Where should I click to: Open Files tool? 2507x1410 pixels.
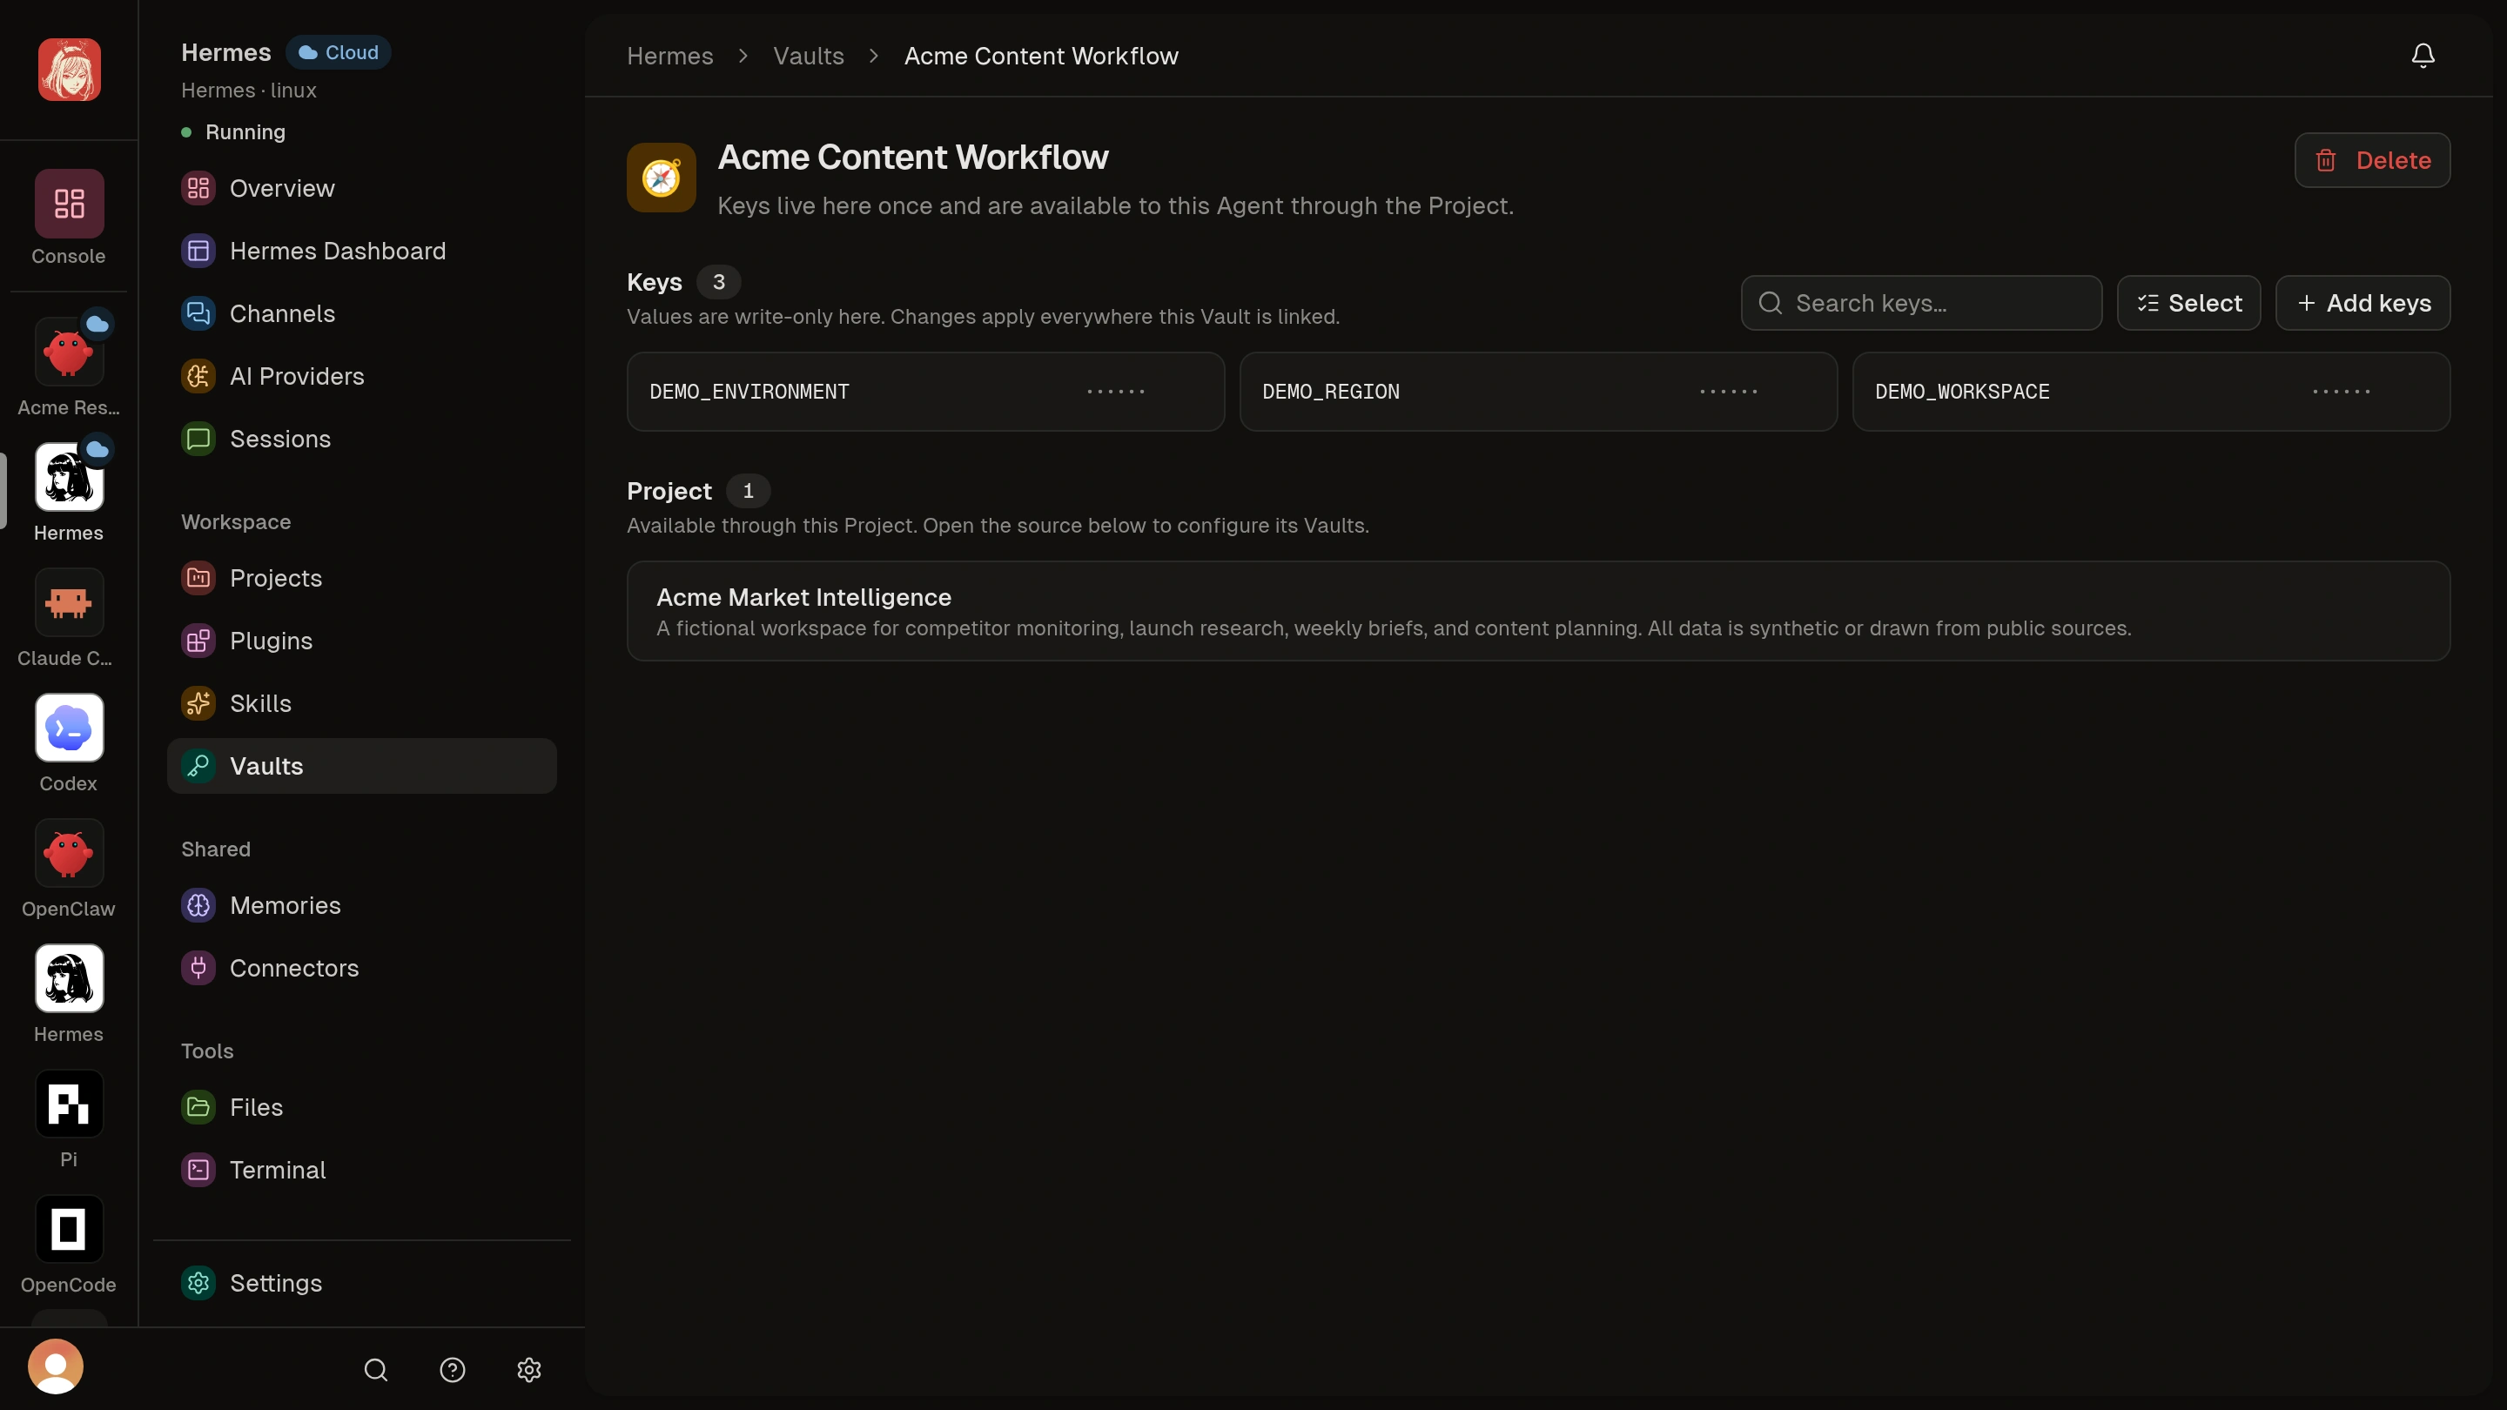(x=362, y=1107)
